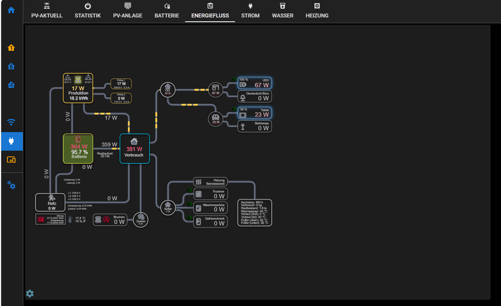Click the Brunnen 0 W value

coord(119,222)
